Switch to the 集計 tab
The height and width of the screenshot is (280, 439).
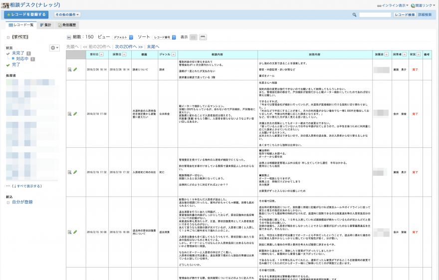pyautogui.click(x=45, y=25)
